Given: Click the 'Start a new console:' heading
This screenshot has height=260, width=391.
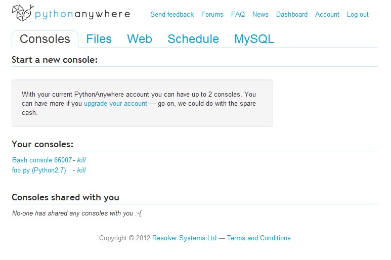Looking at the screenshot, I should pyautogui.click(x=55, y=60).
